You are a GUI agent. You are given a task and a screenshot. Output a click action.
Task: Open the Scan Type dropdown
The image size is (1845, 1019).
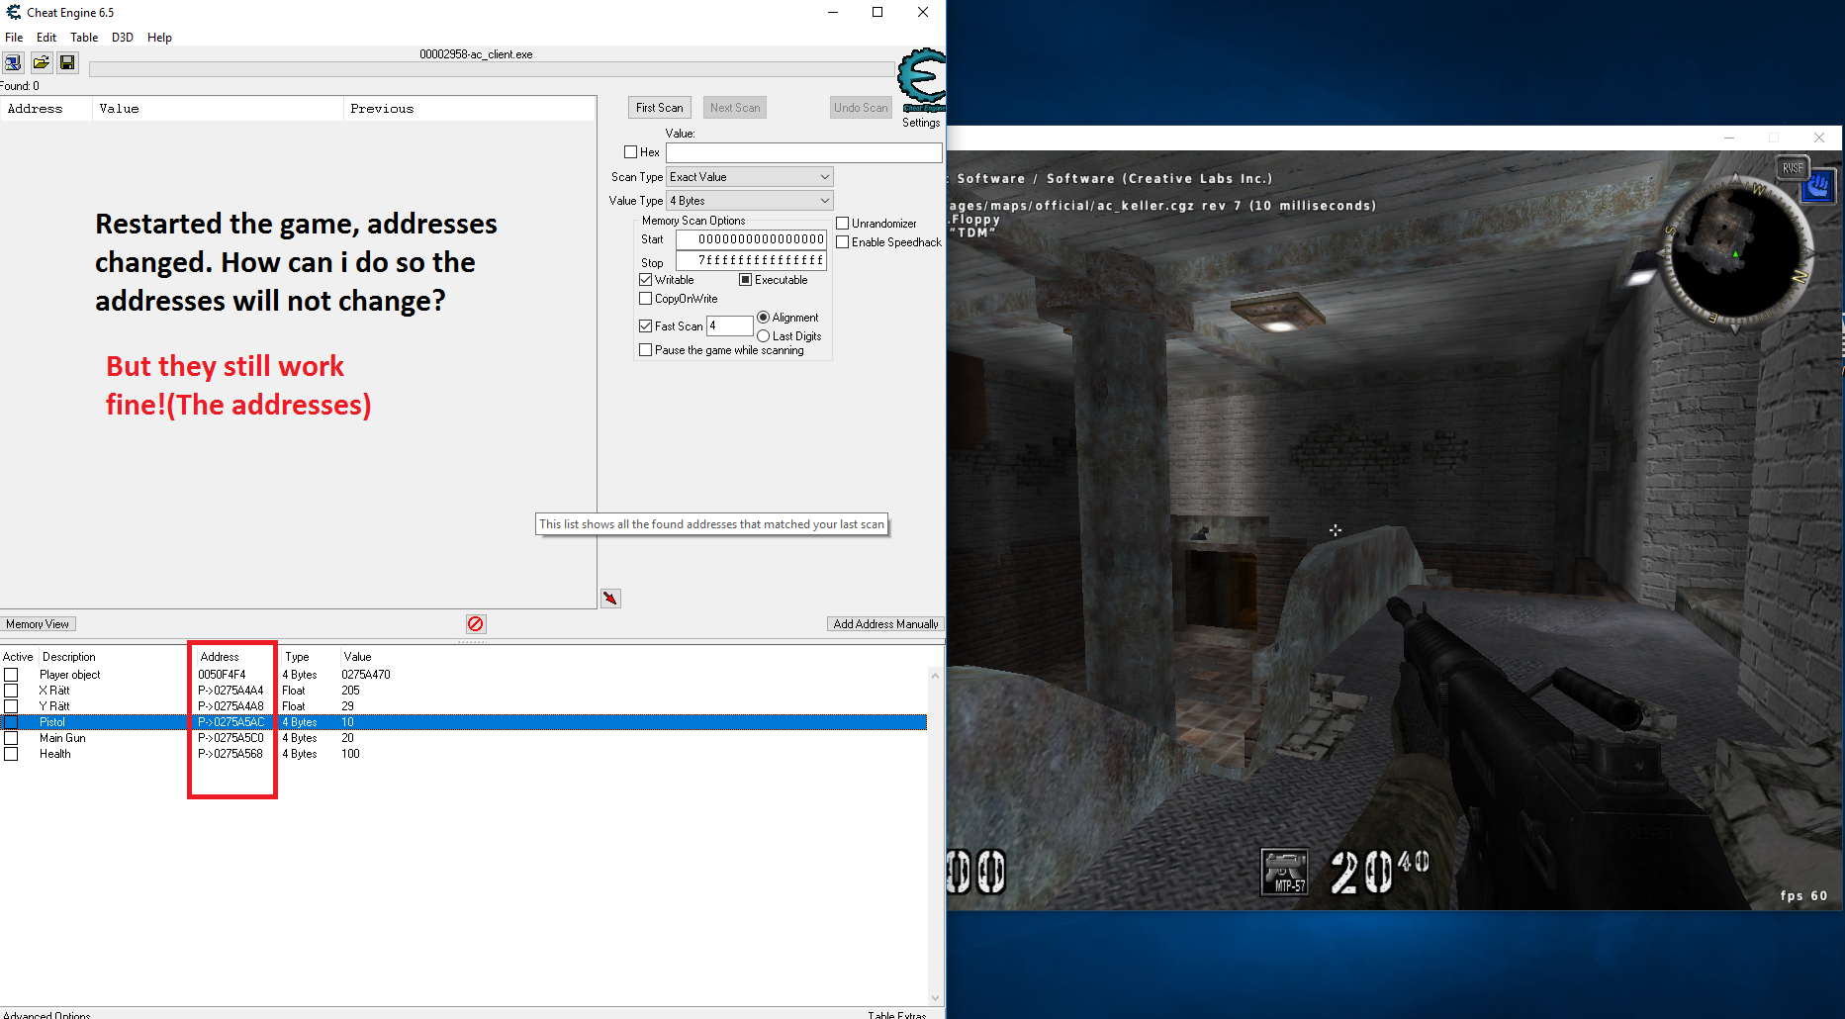point(749,177)
